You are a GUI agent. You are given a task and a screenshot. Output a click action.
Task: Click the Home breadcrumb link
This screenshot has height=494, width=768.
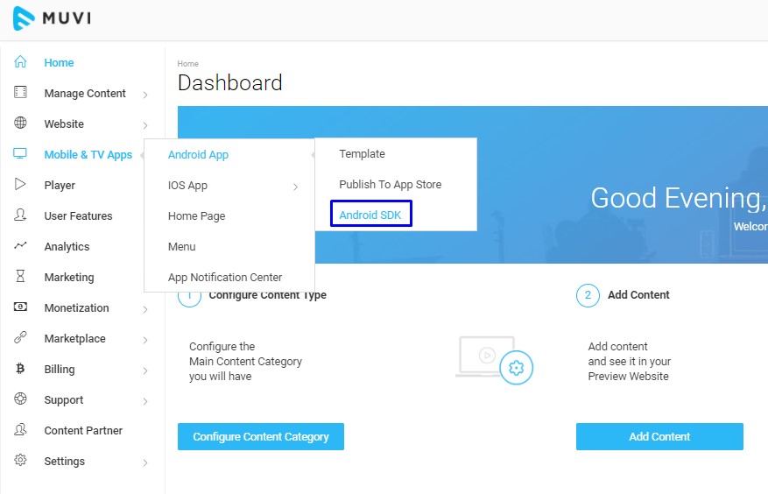point(188,64)
